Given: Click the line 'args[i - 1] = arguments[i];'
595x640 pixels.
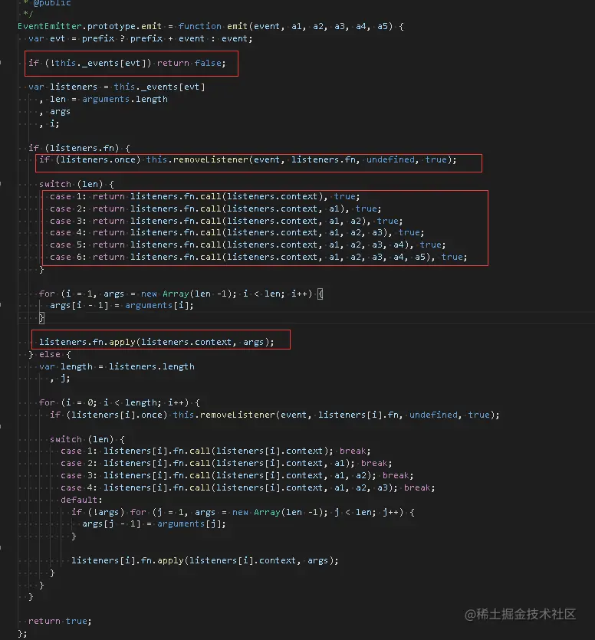Looking at the screenshot, I should (x=122, y=305).
